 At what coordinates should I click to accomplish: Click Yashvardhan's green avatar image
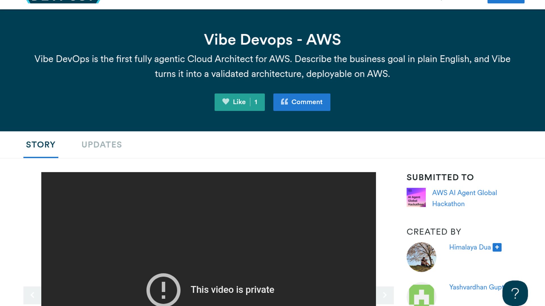[x=421, y=295]
